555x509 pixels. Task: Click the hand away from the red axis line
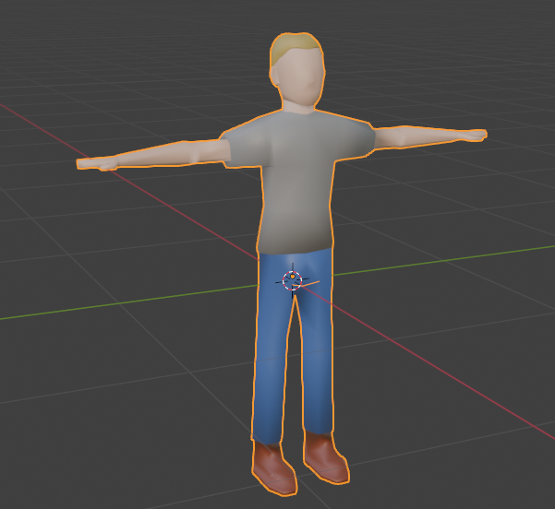(x=474, y=135)
